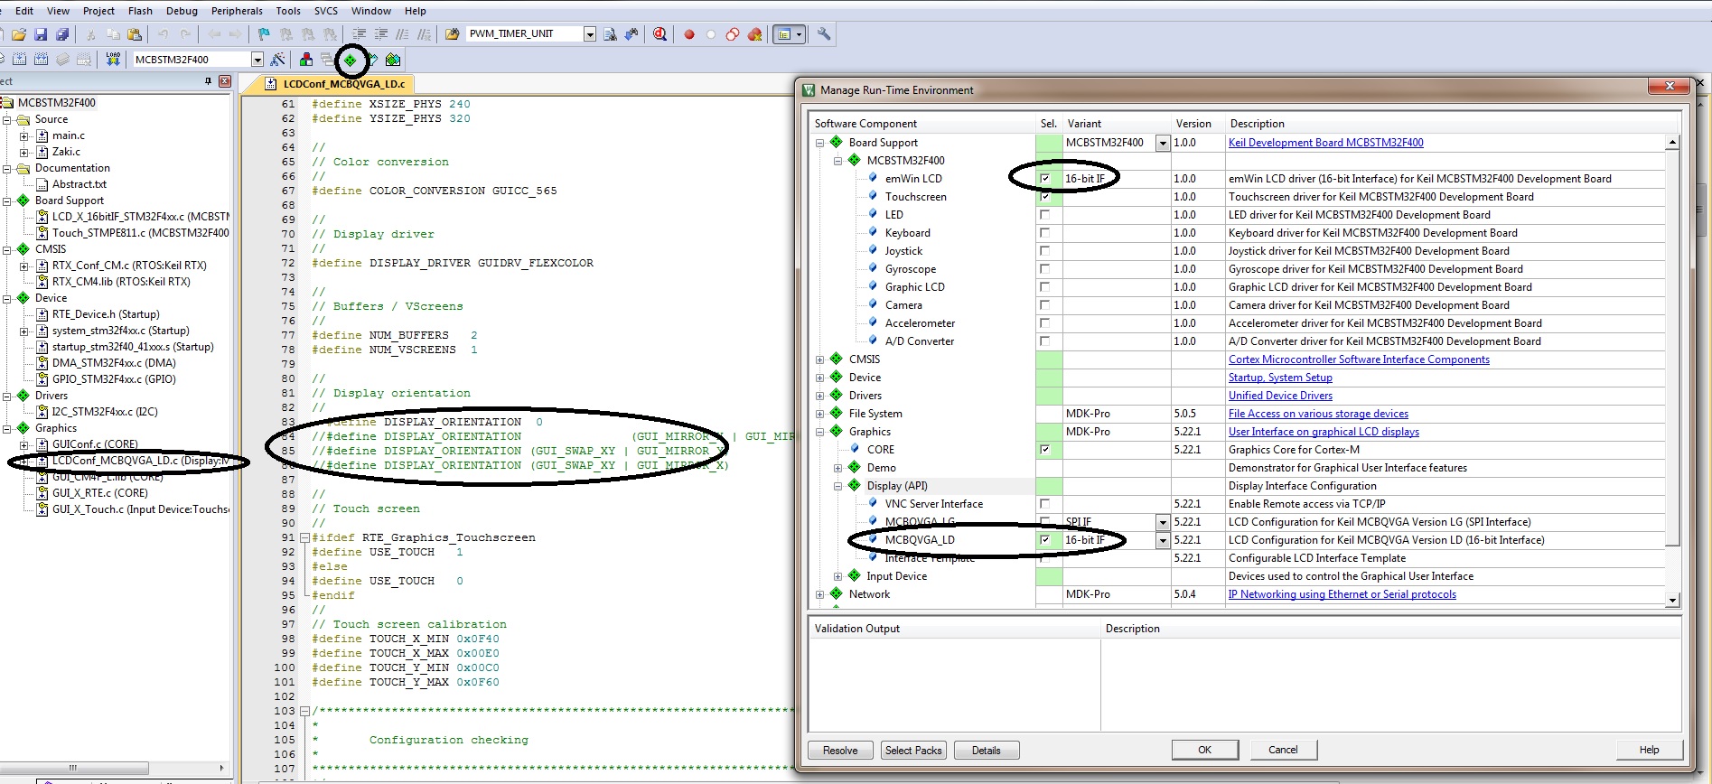
Task: Open the MCBQVGA_LD 16-bit IF variant dropdown
Action: (1163, 540)
